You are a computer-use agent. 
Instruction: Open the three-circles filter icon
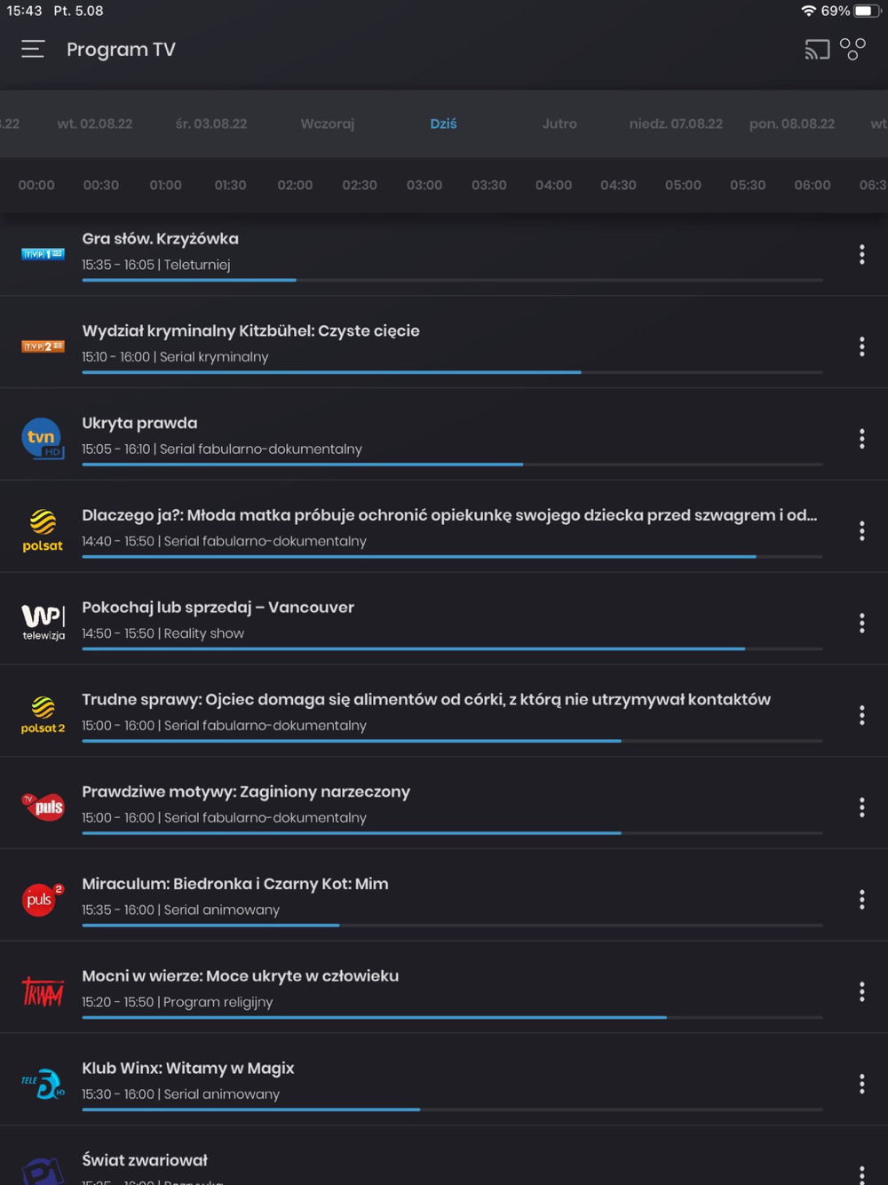click(852, 49)
